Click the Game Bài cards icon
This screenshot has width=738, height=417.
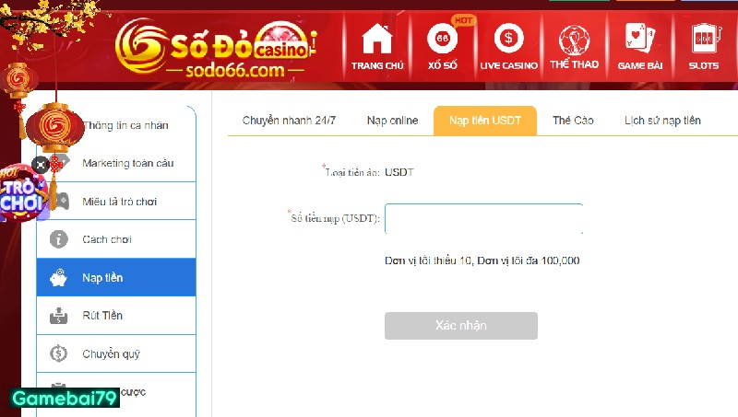coord(641,41)
